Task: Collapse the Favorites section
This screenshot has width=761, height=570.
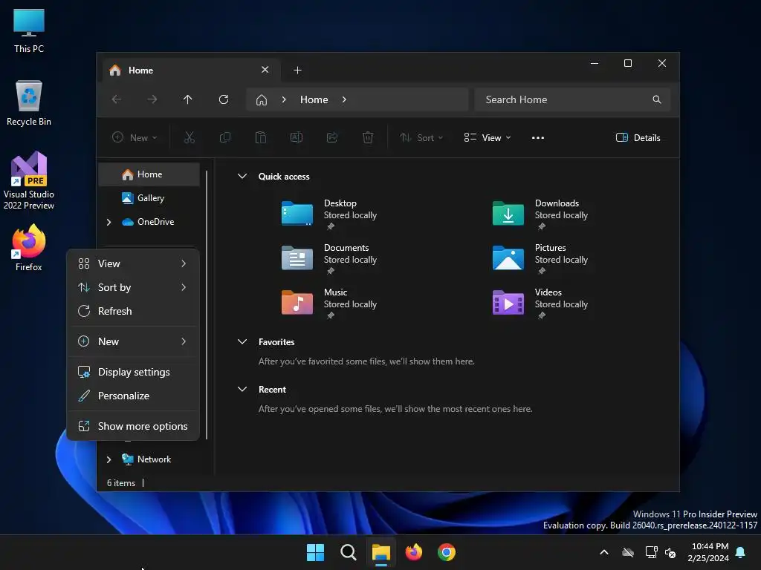Action: tap(242, 341)
